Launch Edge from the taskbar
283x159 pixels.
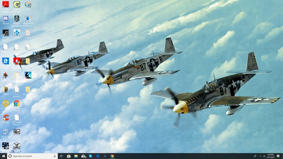click(98, 156)
